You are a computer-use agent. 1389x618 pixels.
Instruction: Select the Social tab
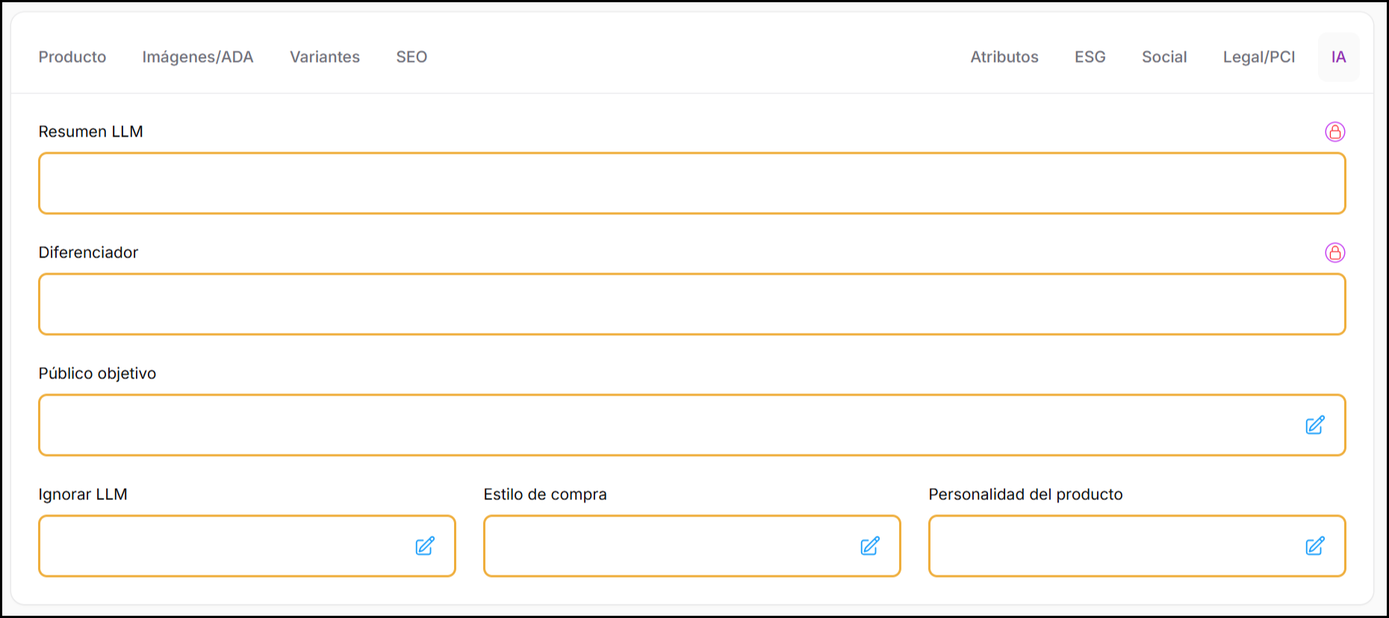[1164, 57]
